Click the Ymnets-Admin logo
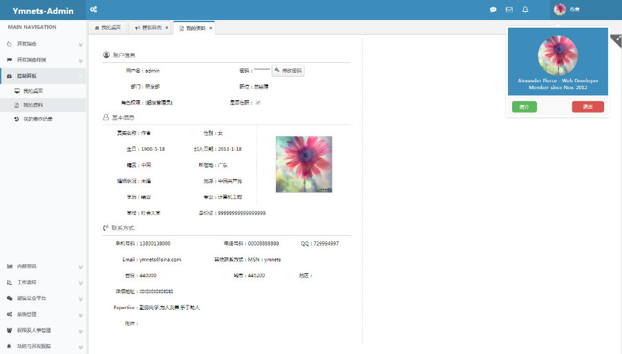The height and width of the screenshot is (354, 622). [x=43, y=10]
